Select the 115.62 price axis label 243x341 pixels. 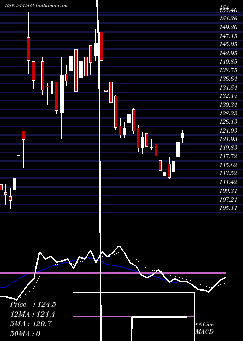point(228,165)
